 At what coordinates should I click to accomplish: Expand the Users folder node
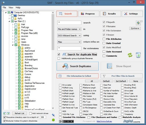[x=13, y=42]
